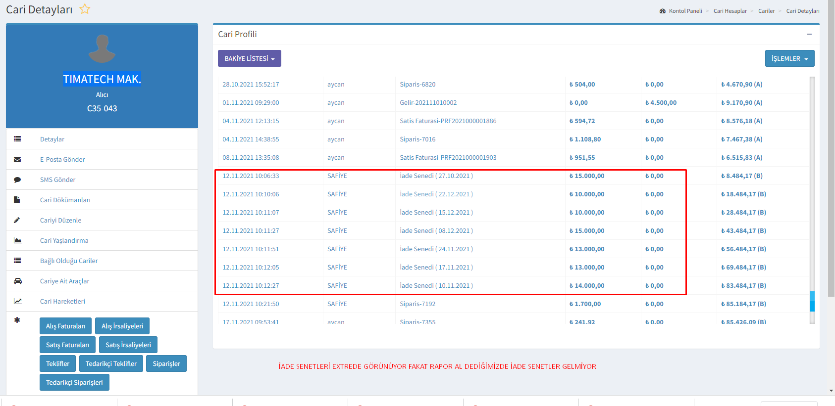Click the favorite star next to Cari Detayları

[85, 9]
